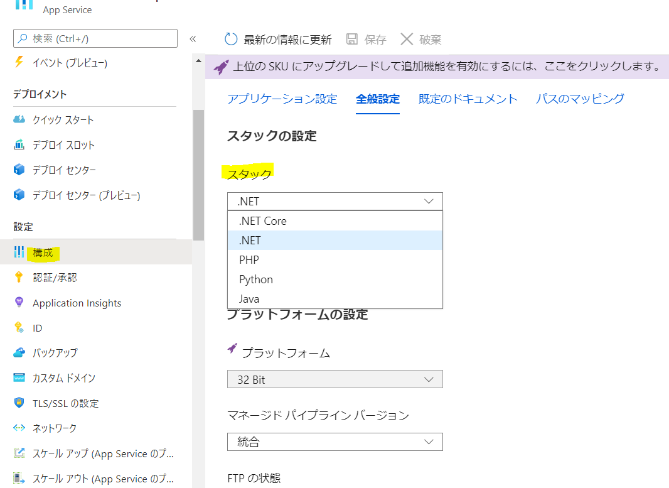
Task: Choose Java from stack options
Action: pos(335,298)
